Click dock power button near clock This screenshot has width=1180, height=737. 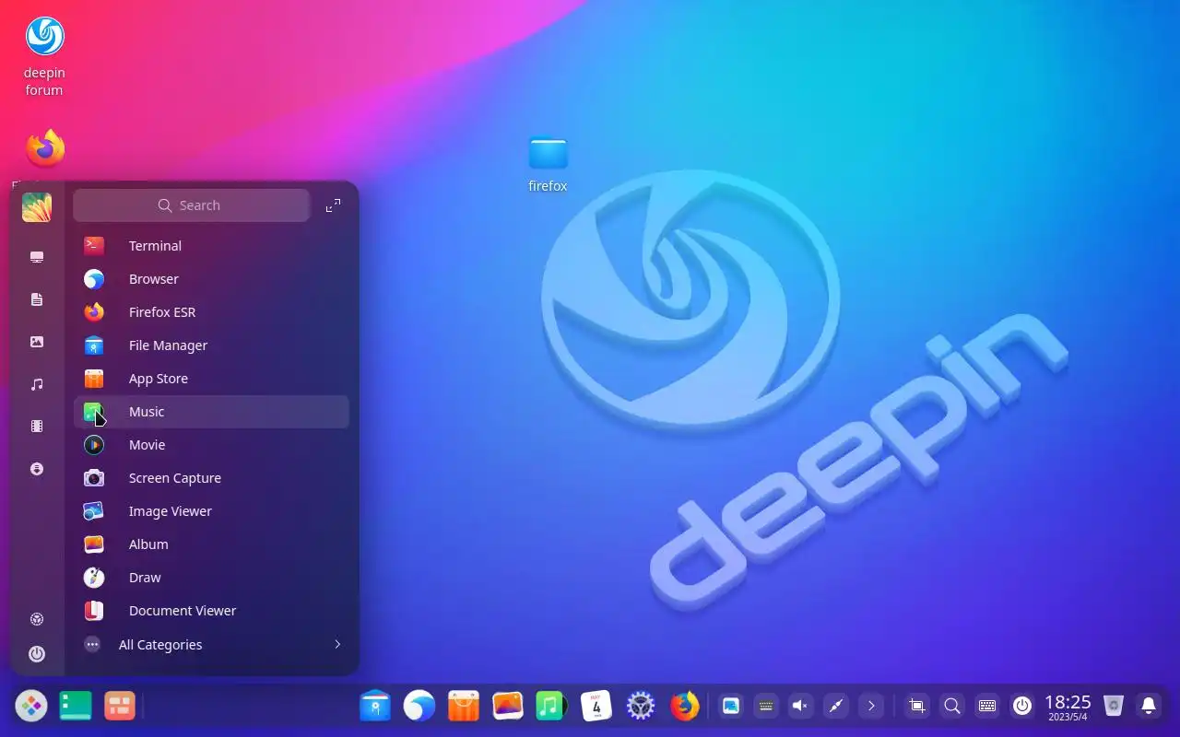(1022, 707)
